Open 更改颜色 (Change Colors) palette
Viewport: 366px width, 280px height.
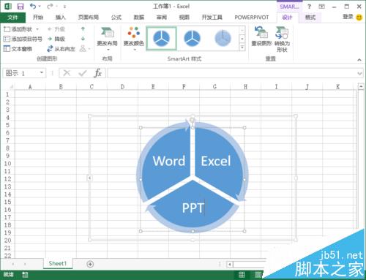point(133,39)
